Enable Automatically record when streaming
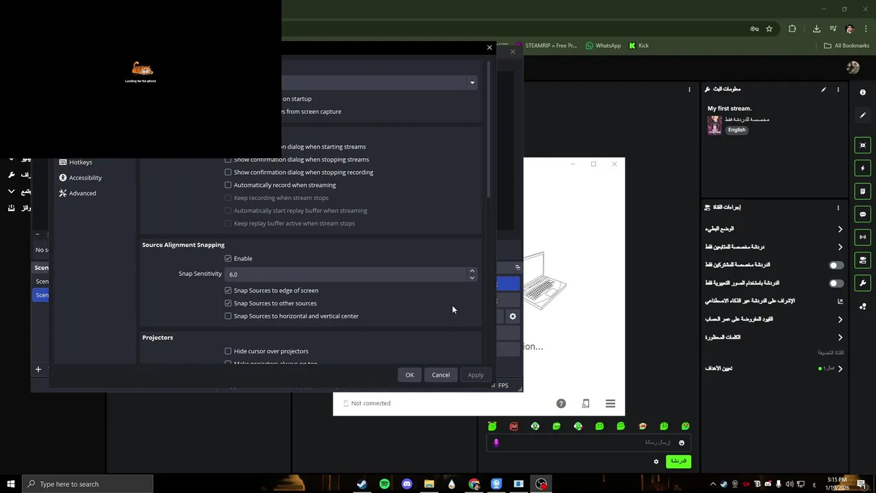The image size is (876, 493). [281, 185]
